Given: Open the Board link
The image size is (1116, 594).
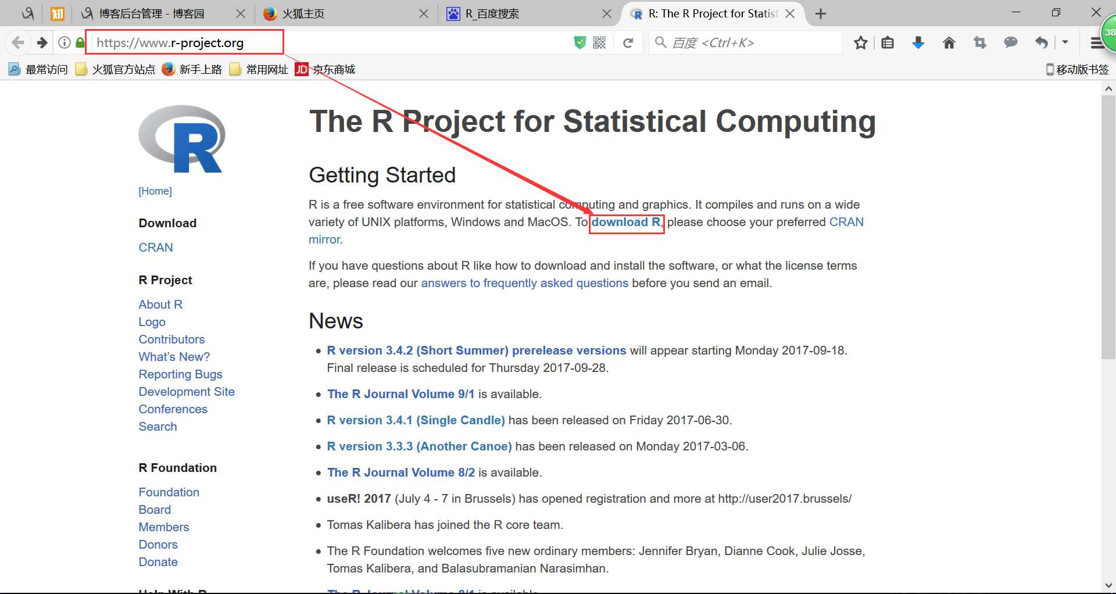Looking at the screenshot, I should point(155,510).
